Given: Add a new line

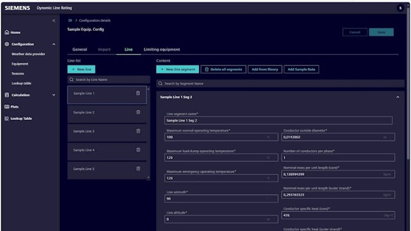Looking at the screenshot, I should pyautogui.click(x=82, y=69).
